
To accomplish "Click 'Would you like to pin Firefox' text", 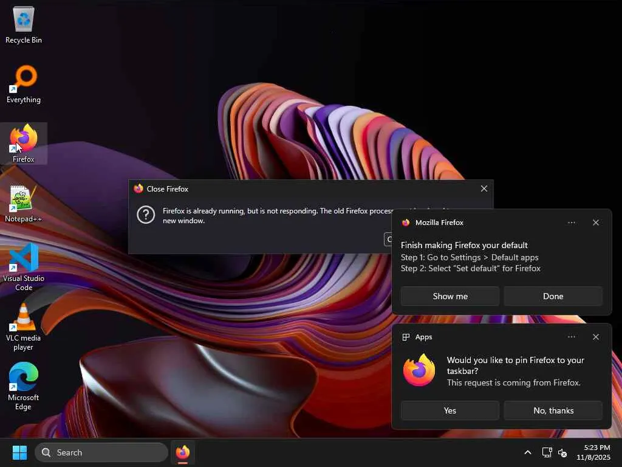I will coord(515,365).
